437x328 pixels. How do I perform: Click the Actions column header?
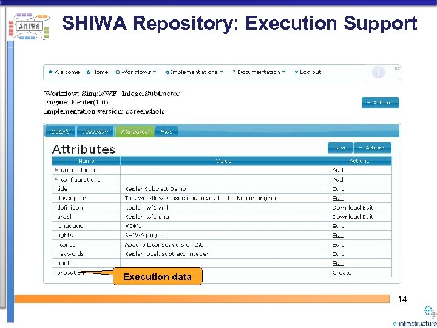tap(359, 161)
